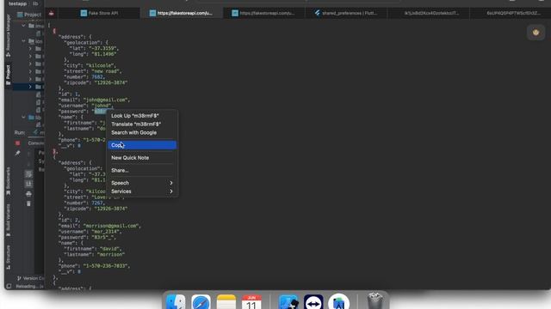Open the Build Variants side panel
The width and height of the screenshot is (551, 309).
pyautogui.click(x=8, y=220)
